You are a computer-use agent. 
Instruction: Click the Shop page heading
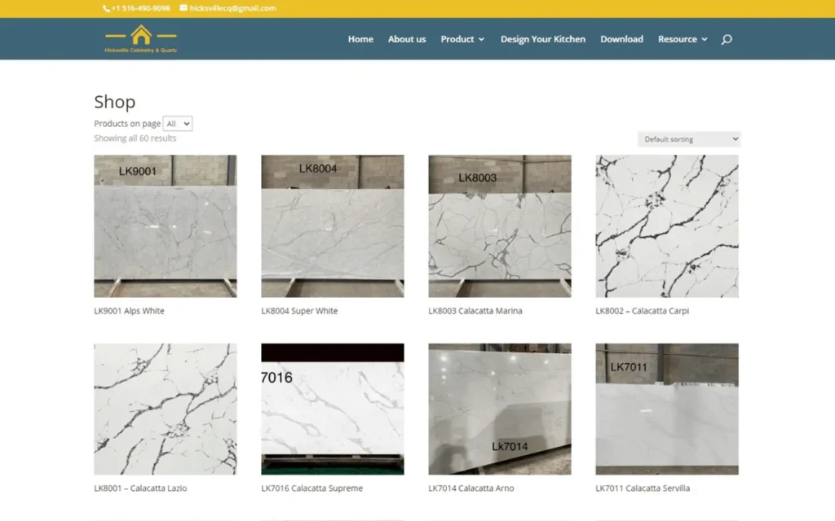point(114,102)
